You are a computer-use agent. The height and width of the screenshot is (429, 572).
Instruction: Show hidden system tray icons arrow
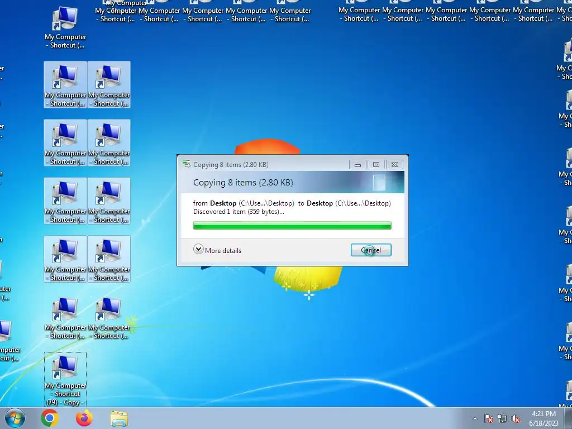tap(475, 418)
